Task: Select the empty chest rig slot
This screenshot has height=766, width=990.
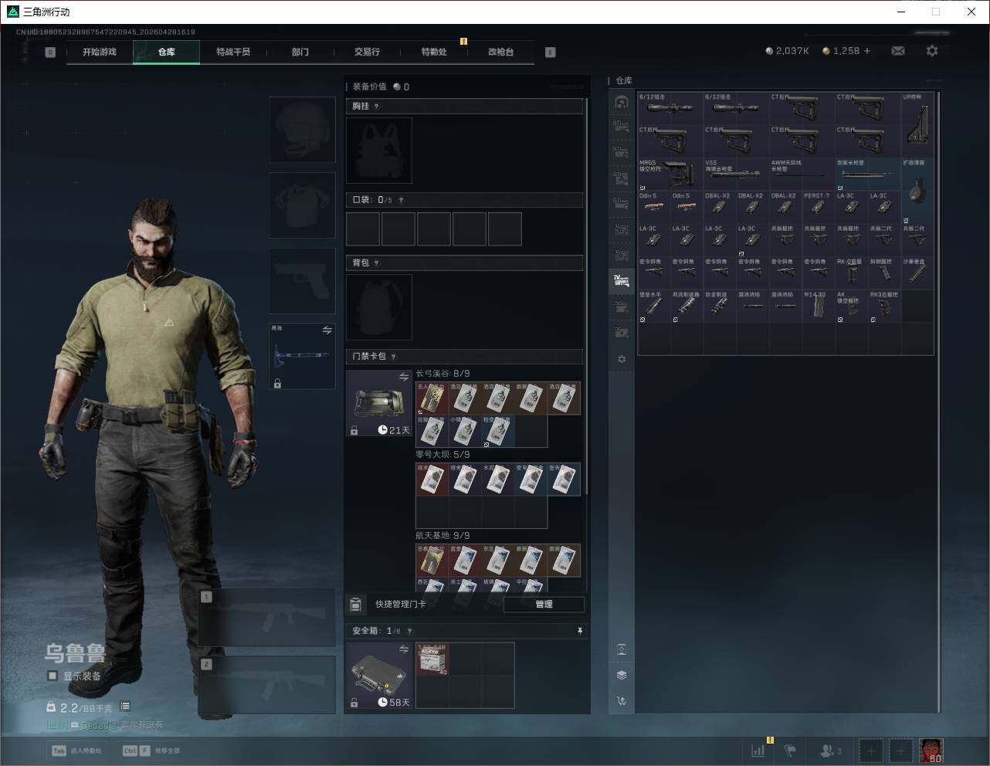Action: (x=379, y=150)
